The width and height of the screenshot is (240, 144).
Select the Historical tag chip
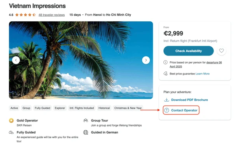tap(104, 108)
